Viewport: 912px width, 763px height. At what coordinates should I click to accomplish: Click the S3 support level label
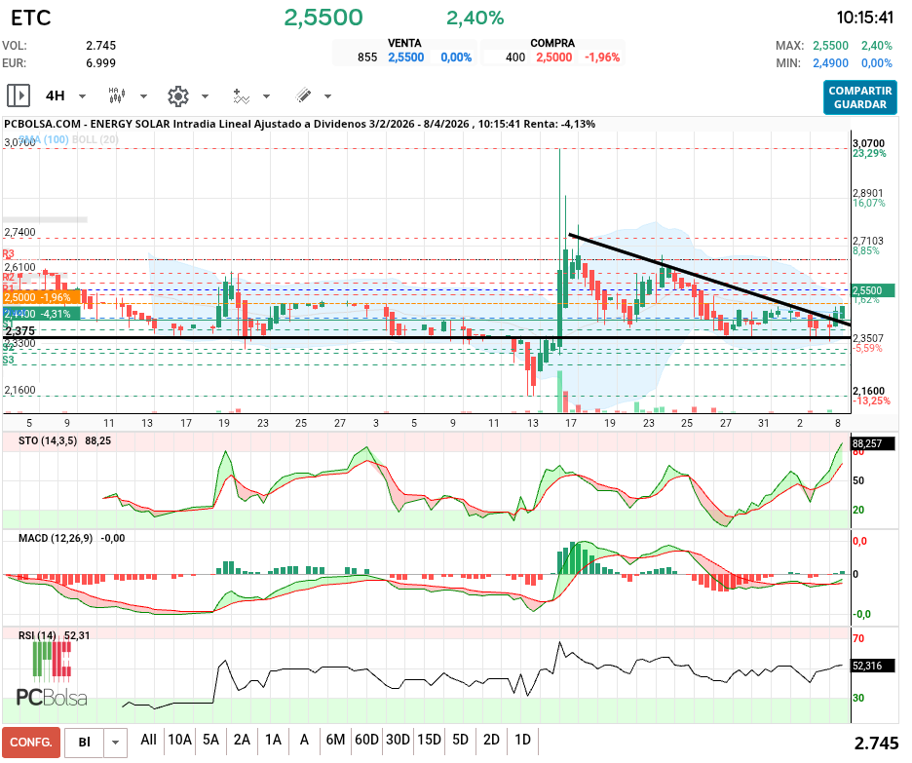point(8,360)
